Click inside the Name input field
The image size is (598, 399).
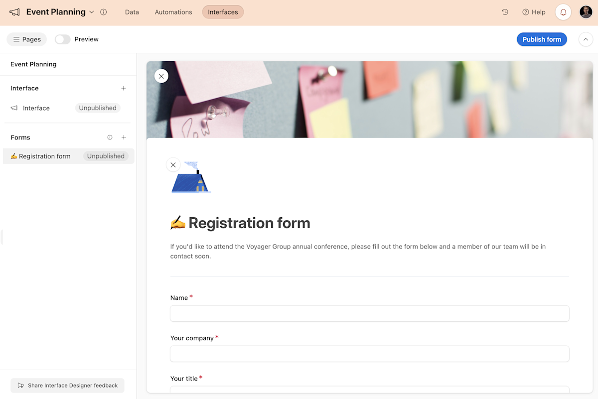coord(369,313)
